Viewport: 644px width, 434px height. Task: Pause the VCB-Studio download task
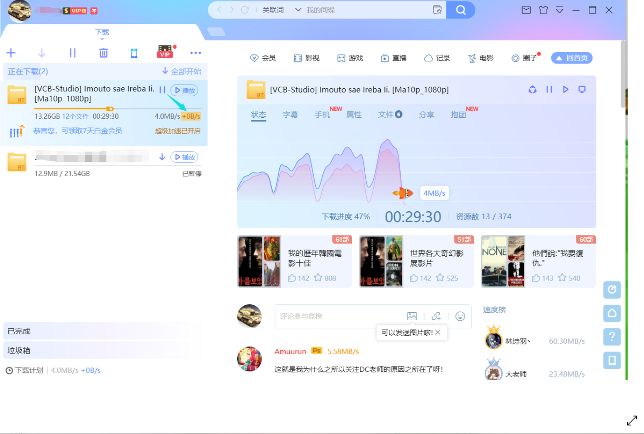(162, 90)
